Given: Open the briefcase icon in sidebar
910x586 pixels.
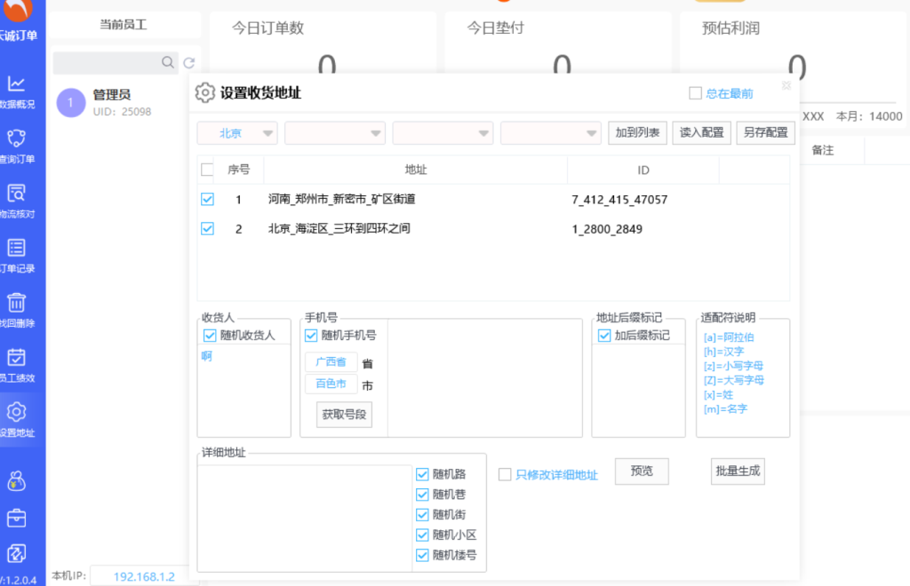Looking at the screenshot, I should (x=16, y=518).
